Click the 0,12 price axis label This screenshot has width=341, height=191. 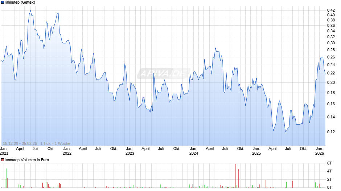pos(331,132)
